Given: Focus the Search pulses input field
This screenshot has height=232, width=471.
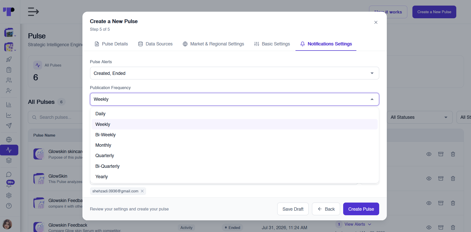Looking at the screenshot, I should click(56, 117).
